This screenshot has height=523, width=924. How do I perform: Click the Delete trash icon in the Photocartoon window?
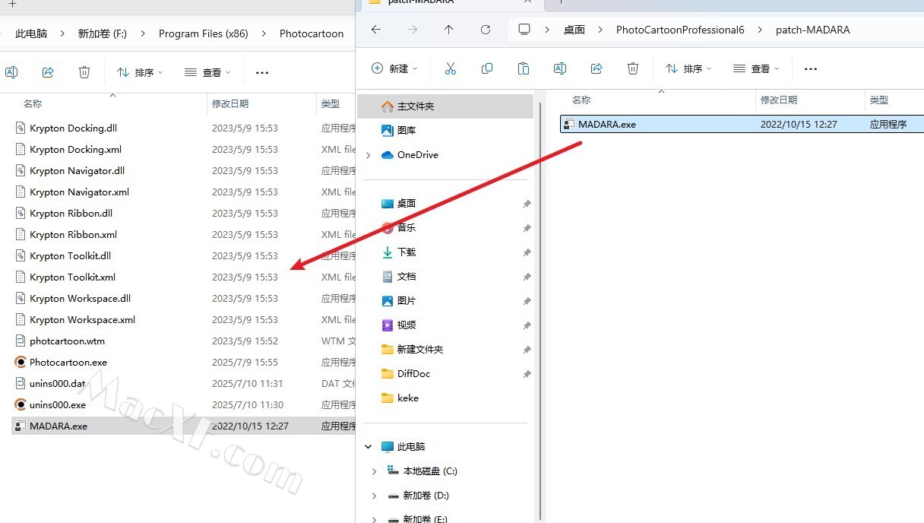(84, 72)
